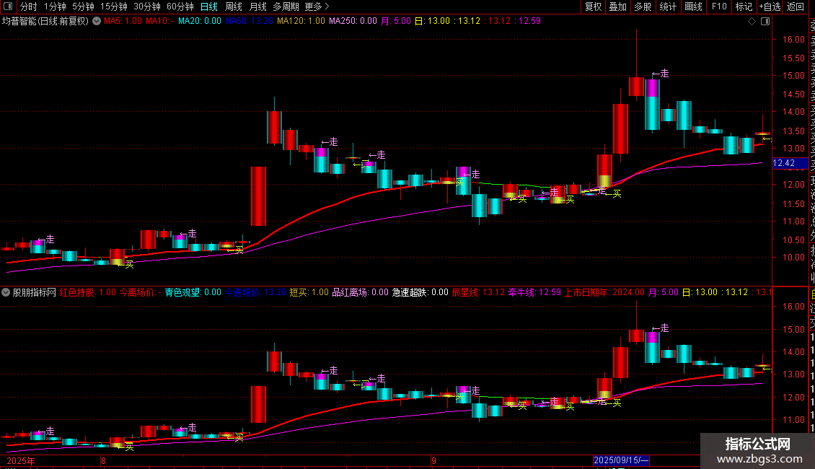Open the 股朋指标网 indicator options arrow
This screenshot has height=469, width=815.
[6, 292]
